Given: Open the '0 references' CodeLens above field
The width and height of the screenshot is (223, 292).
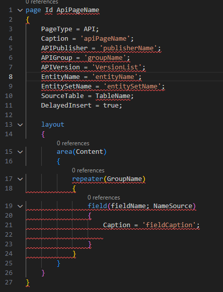Looking at the screenshot, I should [x=104, y=198].
